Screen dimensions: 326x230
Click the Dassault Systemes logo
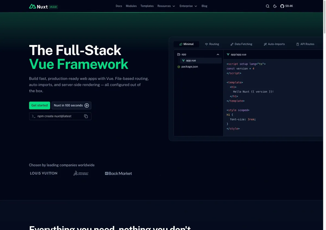click(81, 173)
